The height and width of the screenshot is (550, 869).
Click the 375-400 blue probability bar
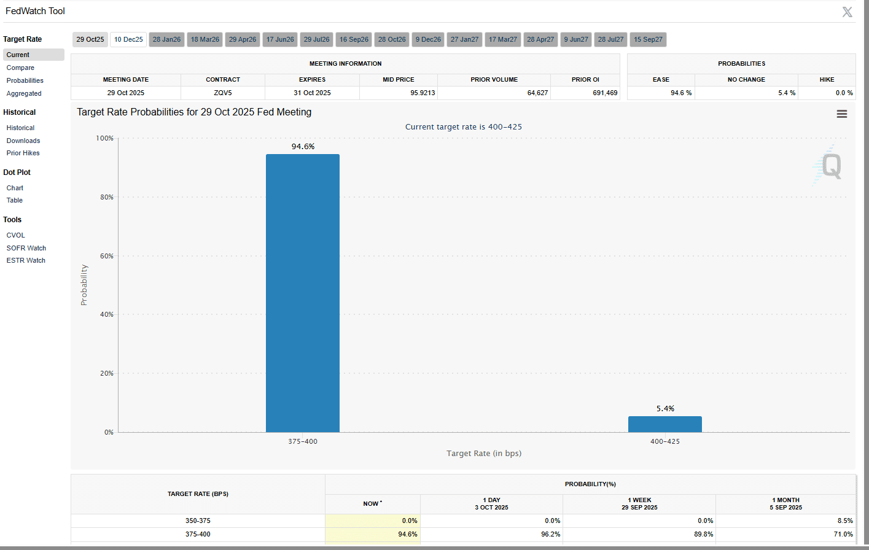pos(302,293)
